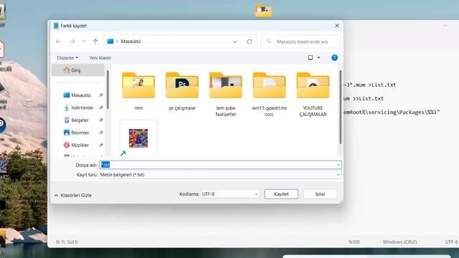The height and width of the screenshot is (258, 459).
Task: Click the Kaydet button
Action: click(x=281, y=194)
